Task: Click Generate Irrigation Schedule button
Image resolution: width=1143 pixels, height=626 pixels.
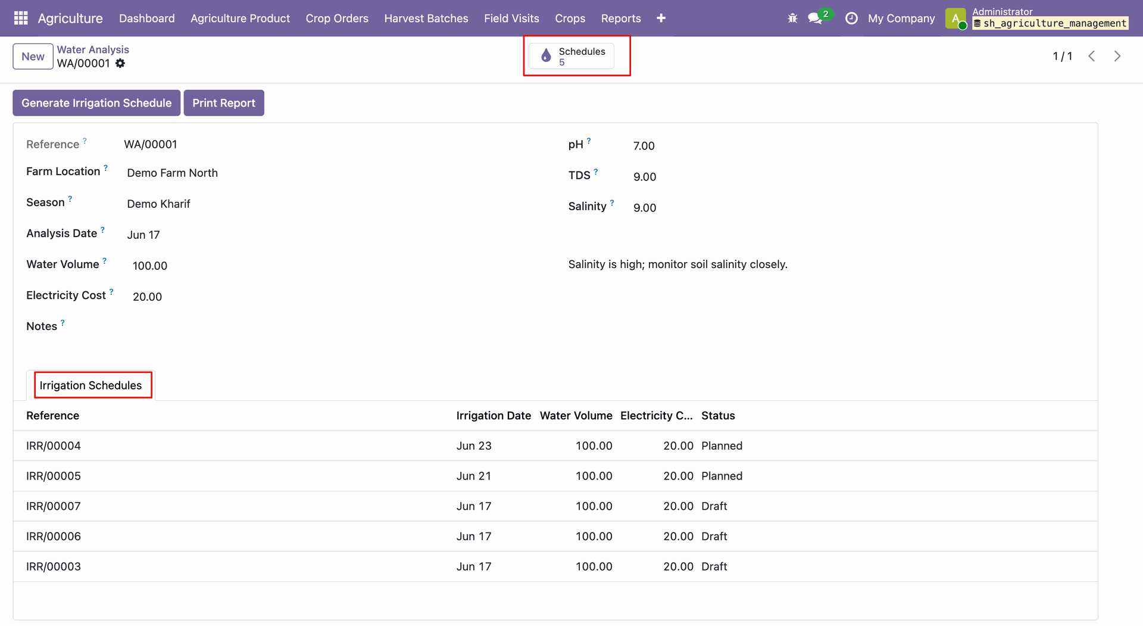Action: point(96,103)
